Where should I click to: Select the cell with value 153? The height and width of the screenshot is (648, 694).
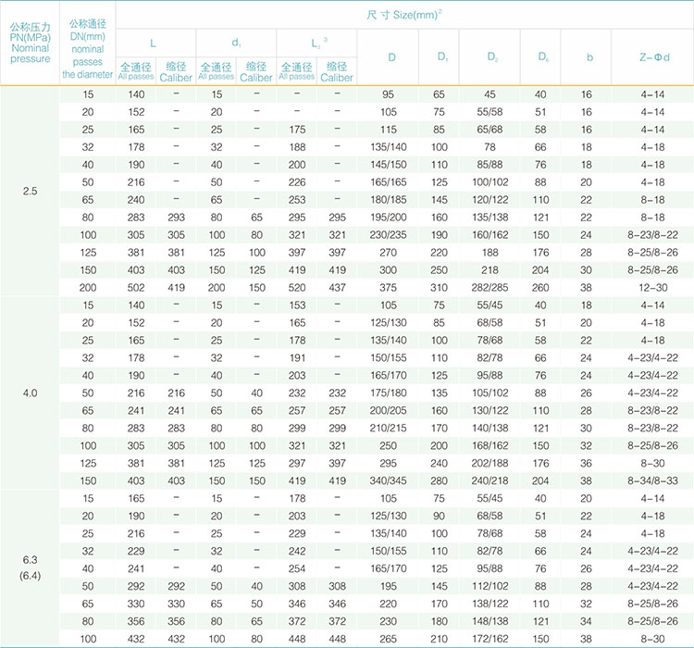coord(297,305)
